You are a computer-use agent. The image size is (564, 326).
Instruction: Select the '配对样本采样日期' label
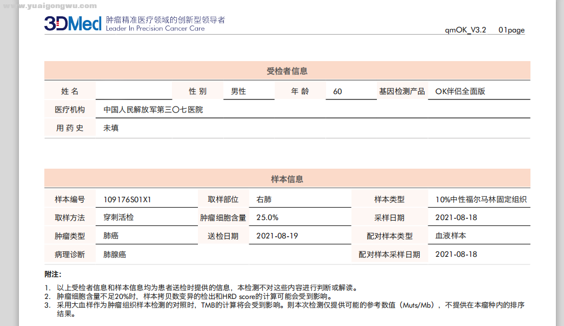point(389,255)
